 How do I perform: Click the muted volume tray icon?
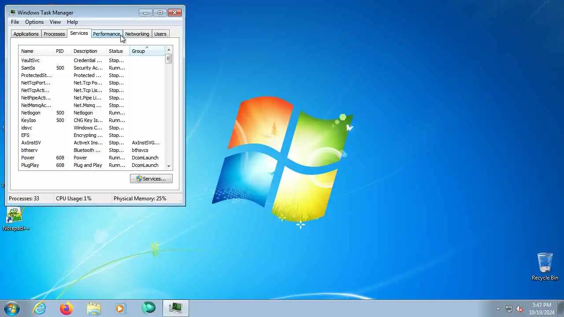pos(519,309)
